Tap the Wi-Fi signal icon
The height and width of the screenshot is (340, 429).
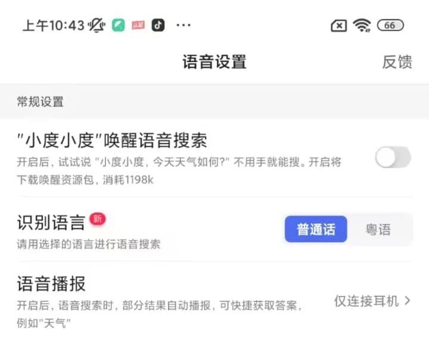pyautogui.click(x=362, y=26)
